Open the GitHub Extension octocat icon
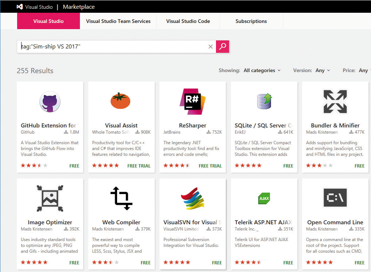This screenshot has width=371, height=272. click(x=50, y=102)
